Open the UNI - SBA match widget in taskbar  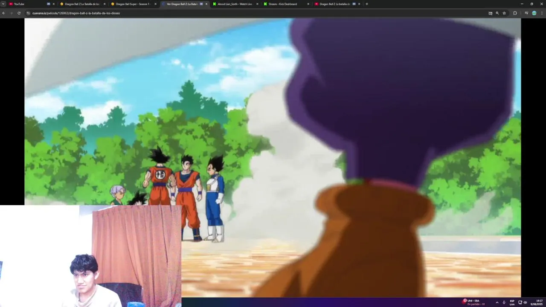click(474, 302)
